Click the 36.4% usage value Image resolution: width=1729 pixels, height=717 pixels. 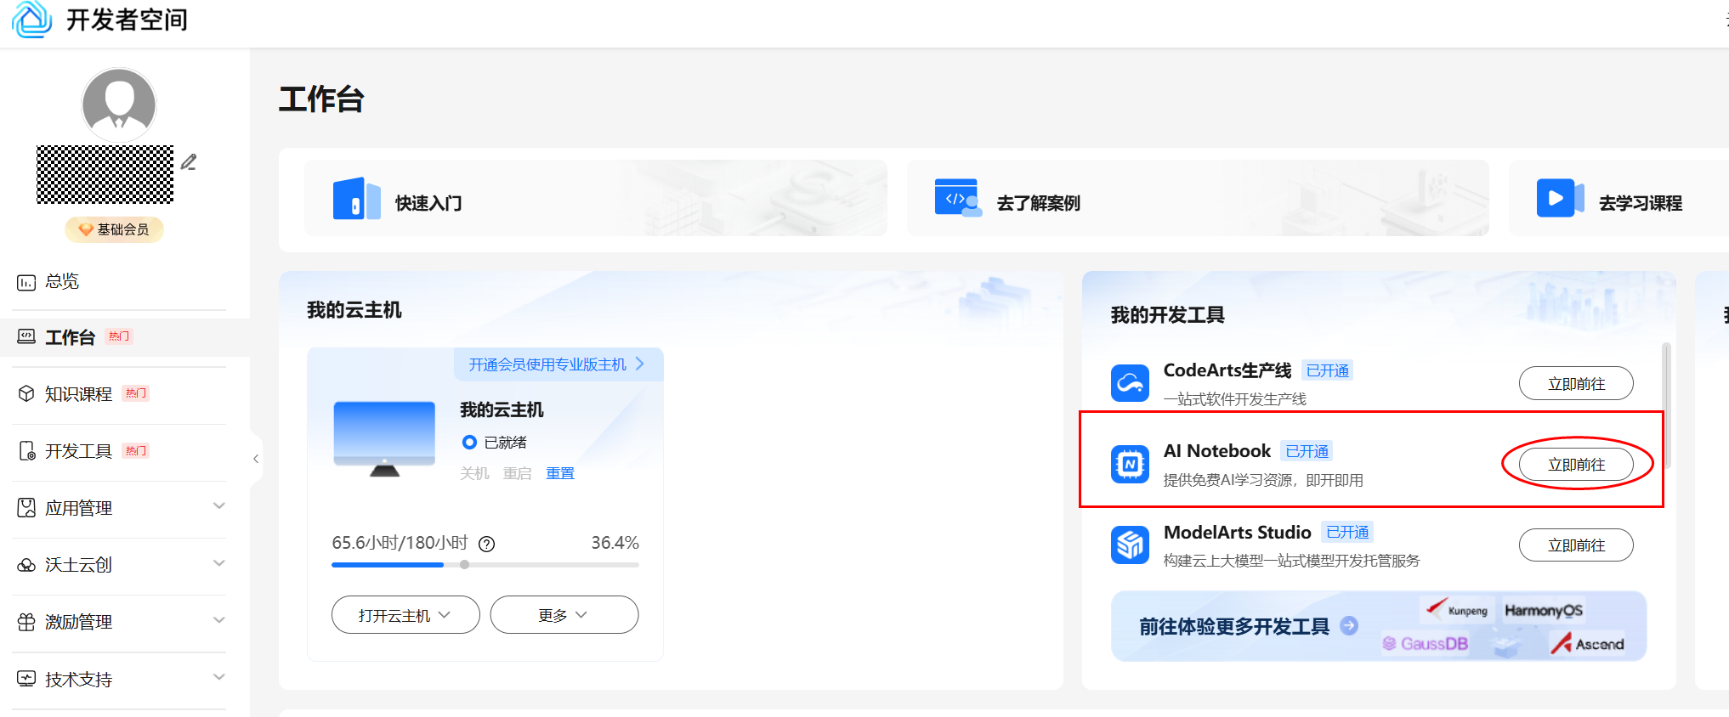click(x=615, y=542)
